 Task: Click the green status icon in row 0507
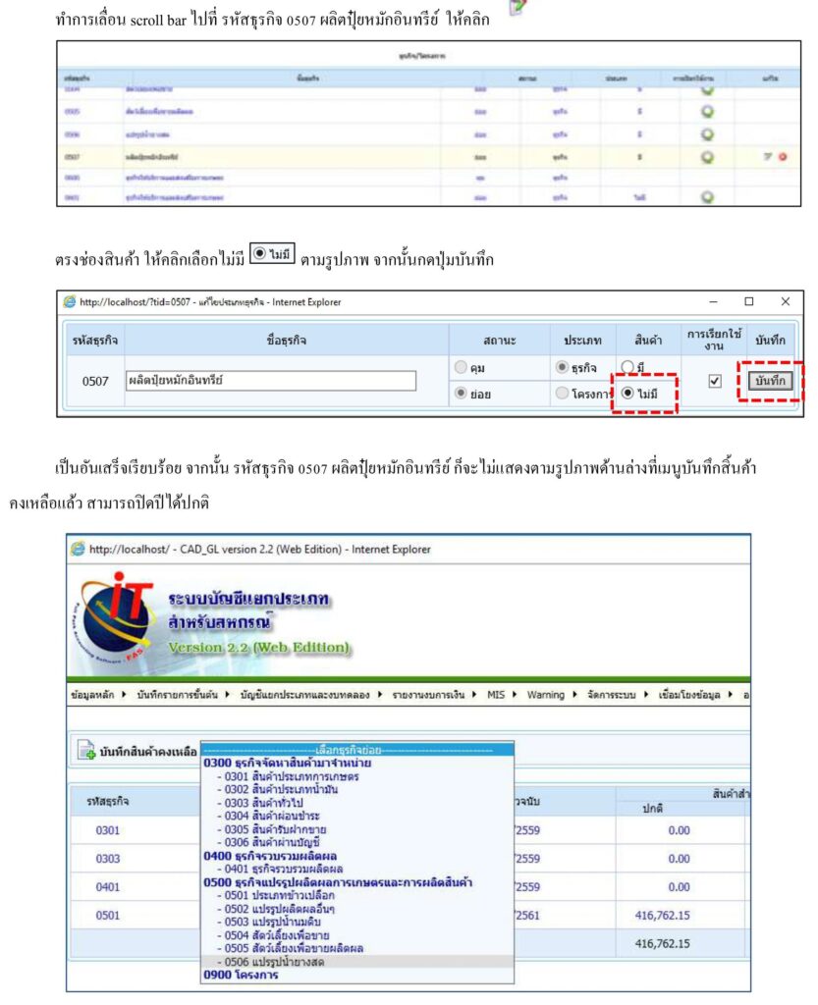pyautogui.click(x=708, y=156)
